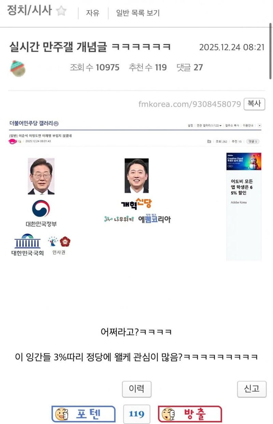This screenshot has width=273, height=424.
Task: Click the 이재명 portrait in the embedded image
Action: point(41,176)
